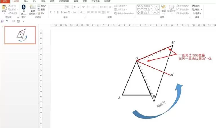Switch to the Insert (插入) tab
216x128 pixels.
pyautogui.click(x=26, y=1)
